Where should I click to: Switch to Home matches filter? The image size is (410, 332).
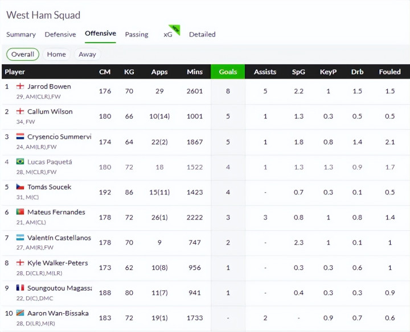[56, 55]
